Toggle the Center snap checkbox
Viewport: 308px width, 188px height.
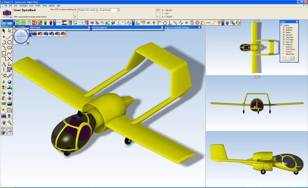pos(283,32)
